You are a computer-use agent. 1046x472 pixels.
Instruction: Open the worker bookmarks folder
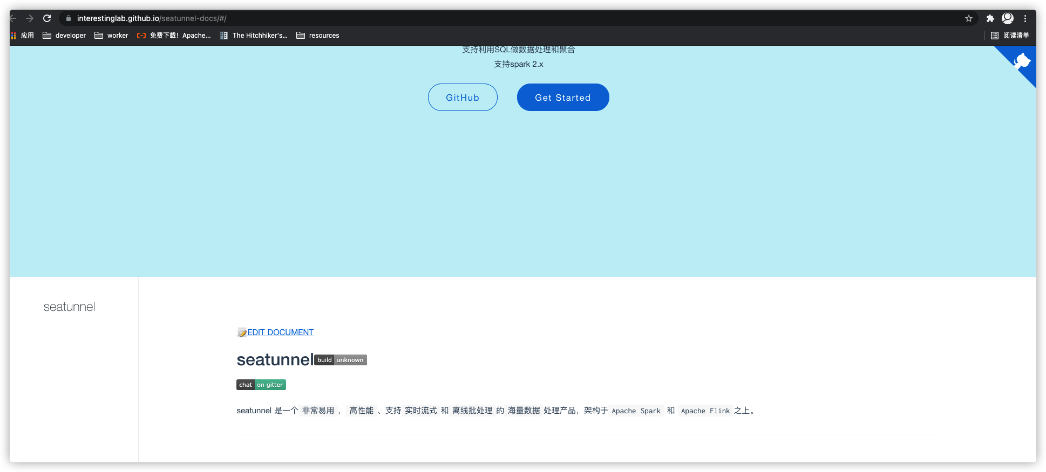(111, 36)
